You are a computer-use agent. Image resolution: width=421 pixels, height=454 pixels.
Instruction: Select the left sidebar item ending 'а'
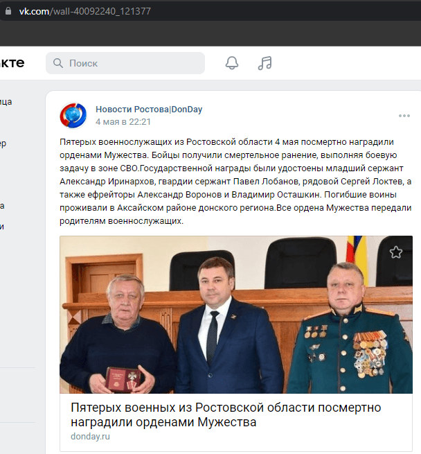coord(2,206)
